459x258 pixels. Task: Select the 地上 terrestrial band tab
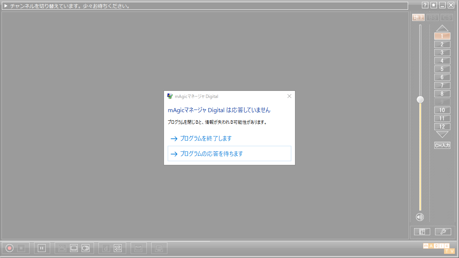pyautogui.click(x=418, y=18)
